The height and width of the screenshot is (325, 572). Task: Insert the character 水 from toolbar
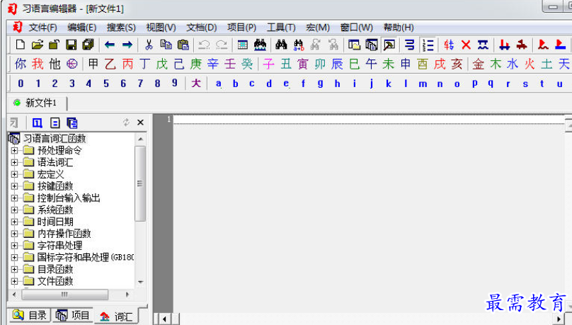tap(512, 64)
